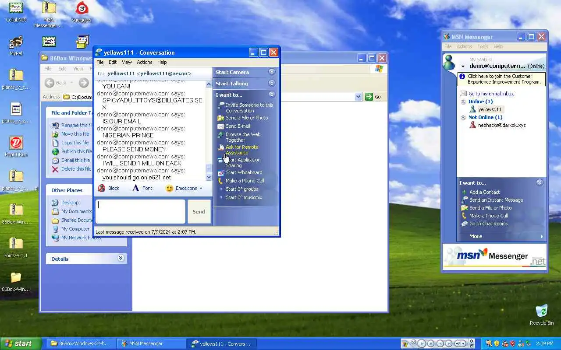Open the MSN Messenger desktop folder icon
This screenshot has width=561, height=350.
49,14
